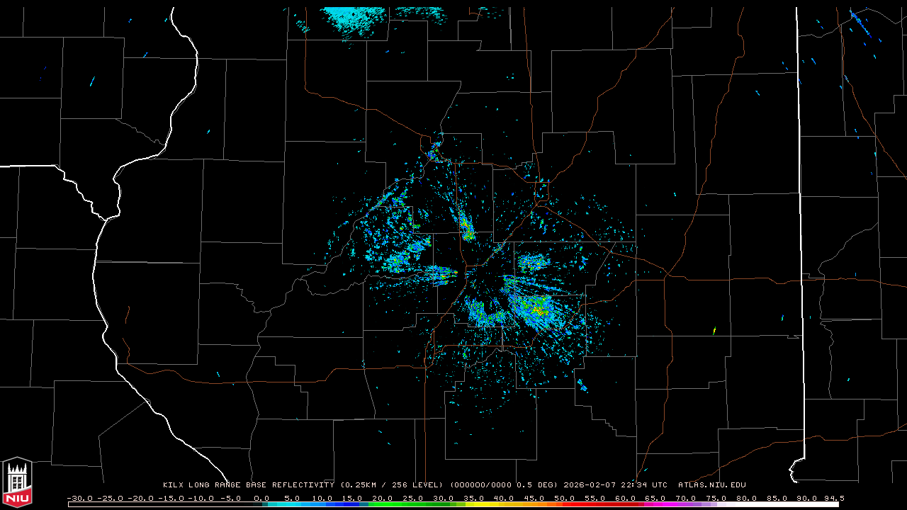Image resolution: width=907 pixels, height=510 pixels.
Task: Click the 50.0 color scale label
Action: [565, 498]
